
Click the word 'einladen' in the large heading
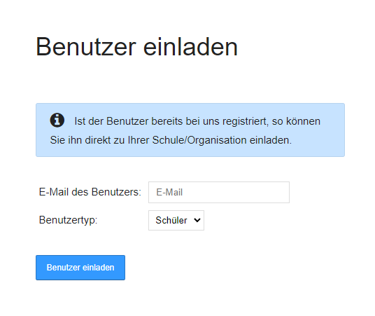click(x=190, y=47)
